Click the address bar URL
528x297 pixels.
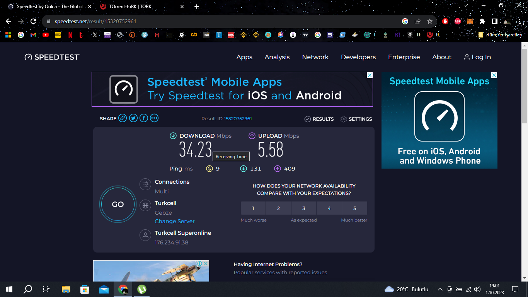coord(95,21)
